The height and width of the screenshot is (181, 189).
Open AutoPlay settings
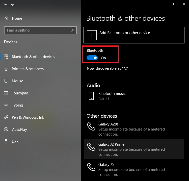pos(40,130)
